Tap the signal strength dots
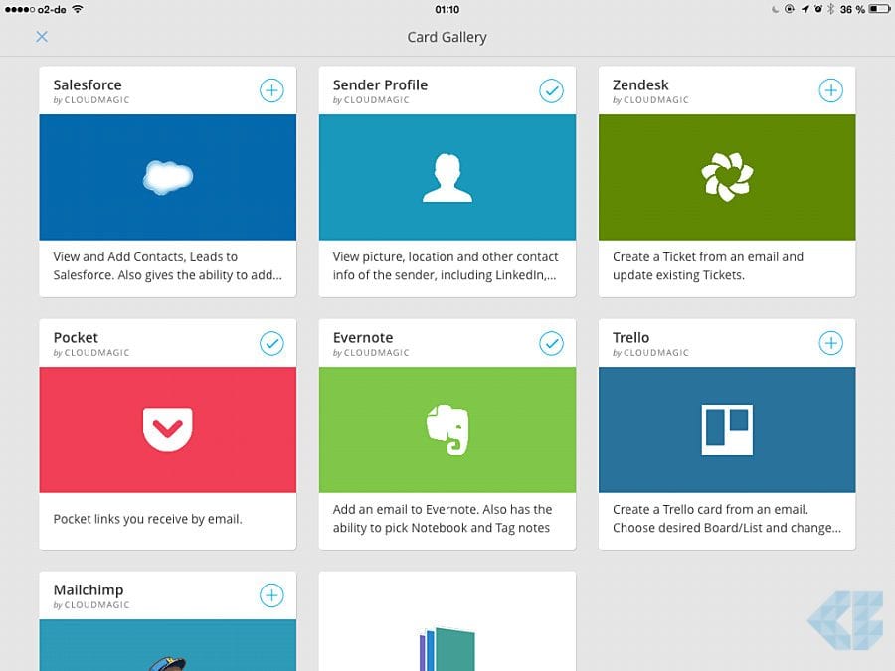Image resolution: width=895 pixels, height=671 pixels. [x=20, y=10]
